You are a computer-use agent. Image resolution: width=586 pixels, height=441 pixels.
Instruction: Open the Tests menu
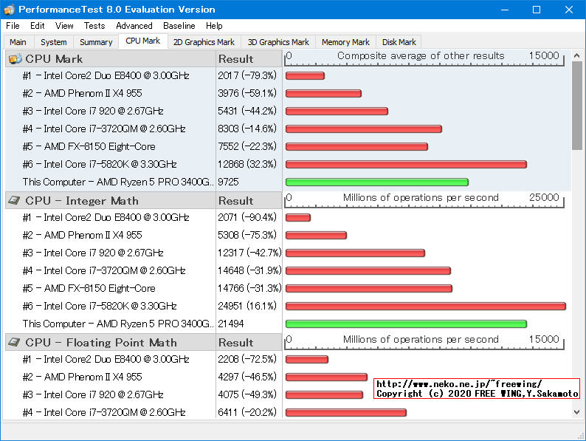(x=94, y=26)
